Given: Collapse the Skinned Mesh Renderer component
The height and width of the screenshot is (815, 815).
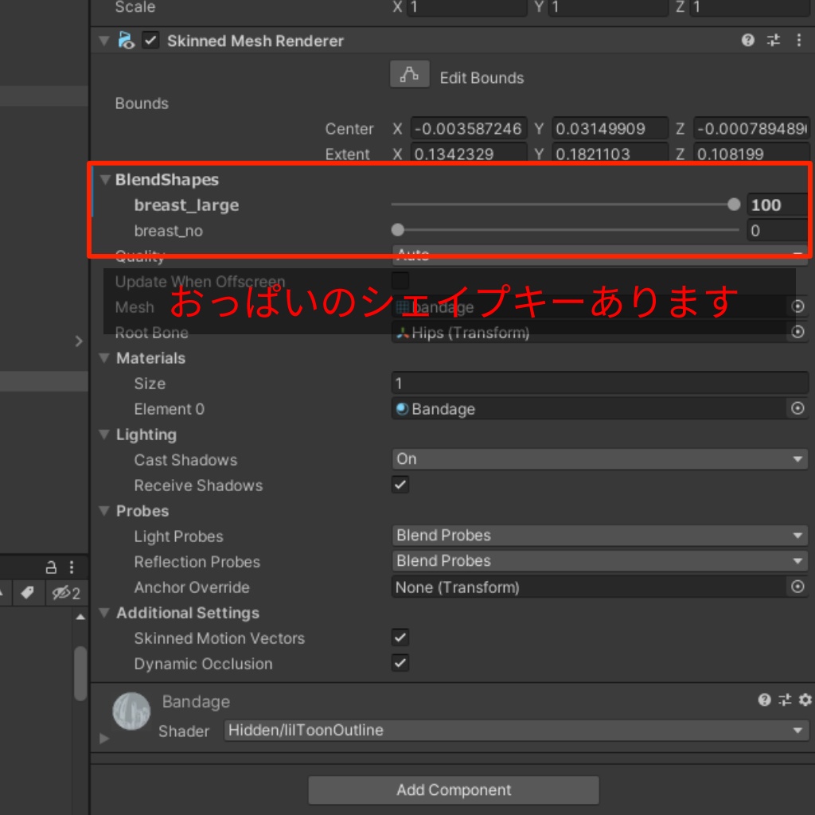Looking at the screenshot, I should click(104, 41).
